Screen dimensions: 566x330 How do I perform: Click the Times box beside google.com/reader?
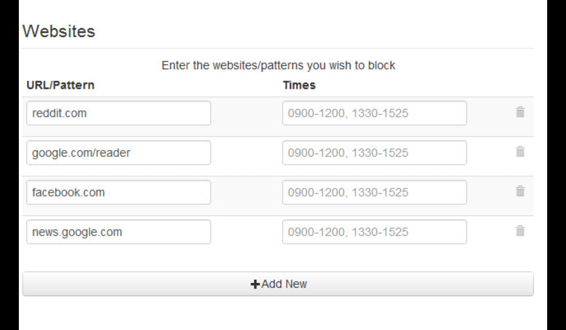click(375, 153)
